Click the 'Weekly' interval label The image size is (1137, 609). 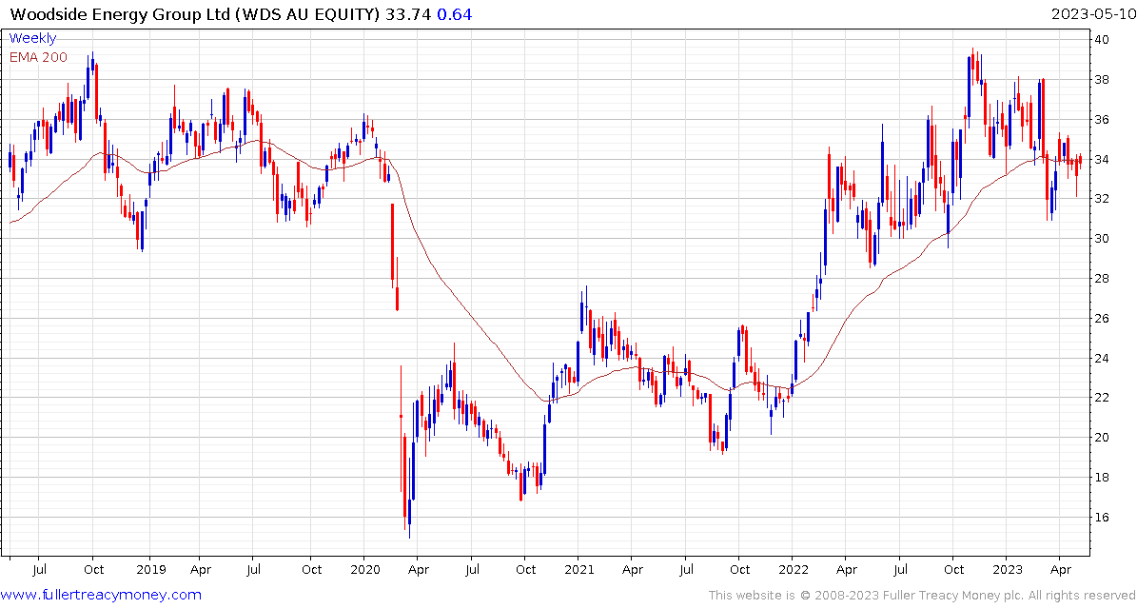coord(32,38)
